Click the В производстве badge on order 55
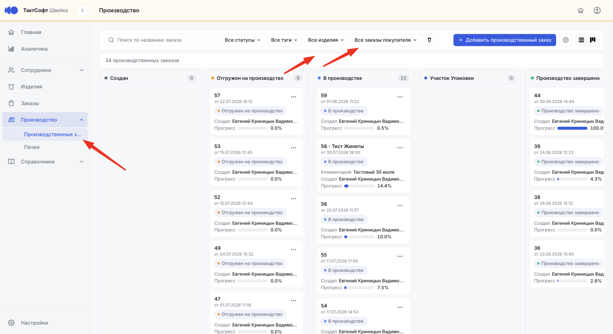The height and width of the screenshot is (334, 613). click(344, 270)
